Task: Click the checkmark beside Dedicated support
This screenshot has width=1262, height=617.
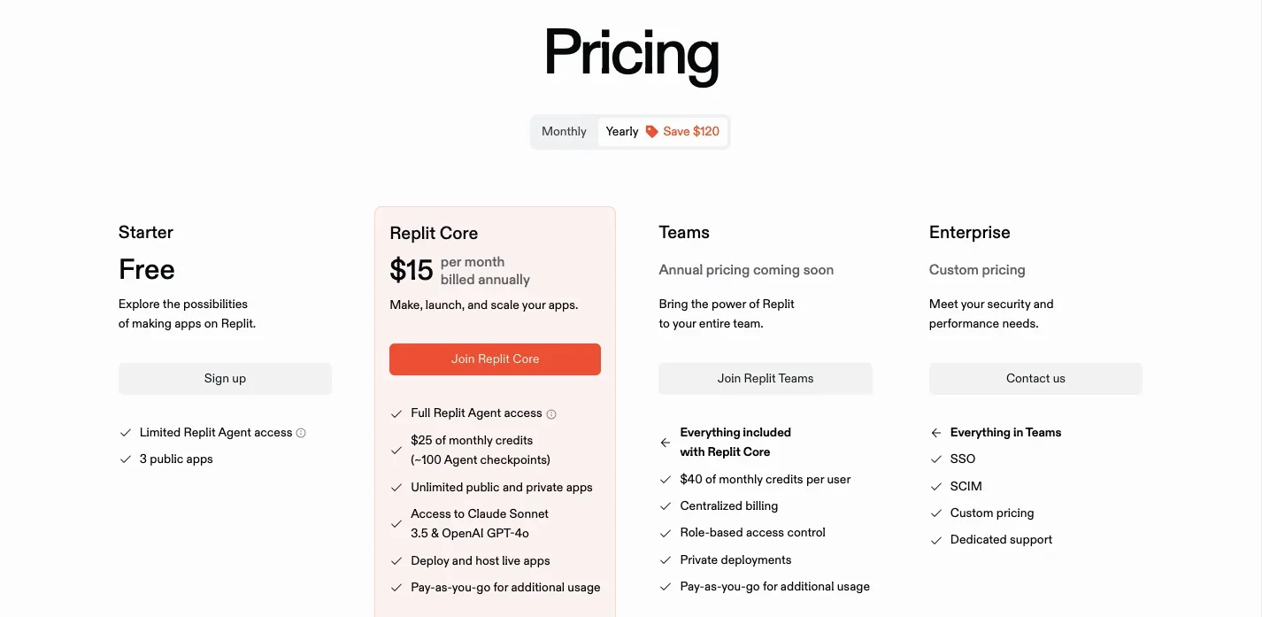Action: [935, 539]
